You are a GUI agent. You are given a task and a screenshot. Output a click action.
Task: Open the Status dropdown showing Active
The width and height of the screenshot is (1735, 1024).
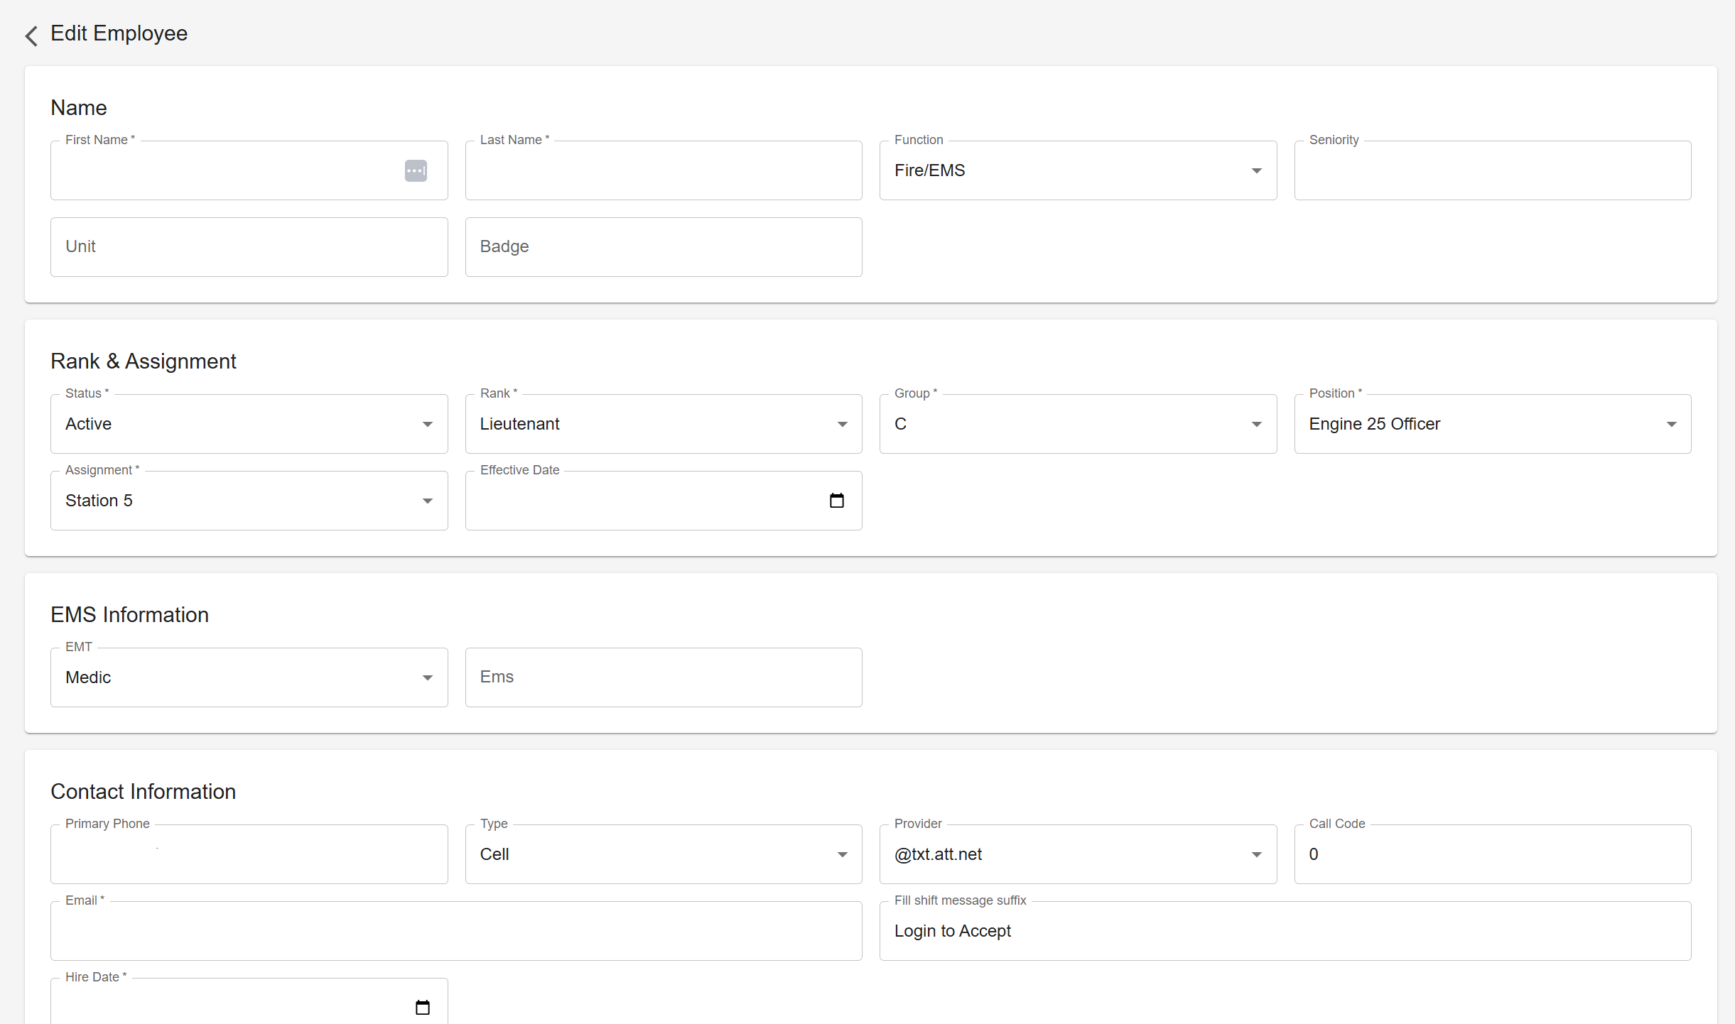coord(427,424)
